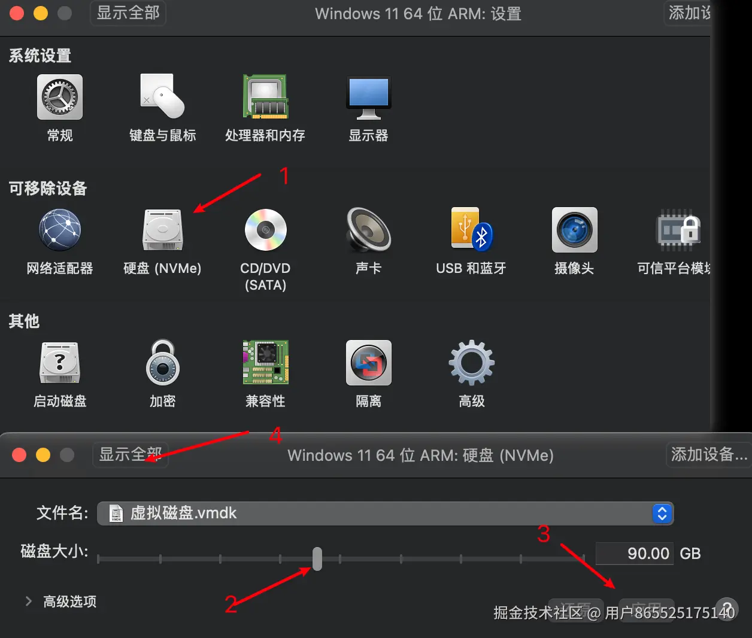
Task: Open the 常规 general settings icon
Action: (x=60, y=97)
